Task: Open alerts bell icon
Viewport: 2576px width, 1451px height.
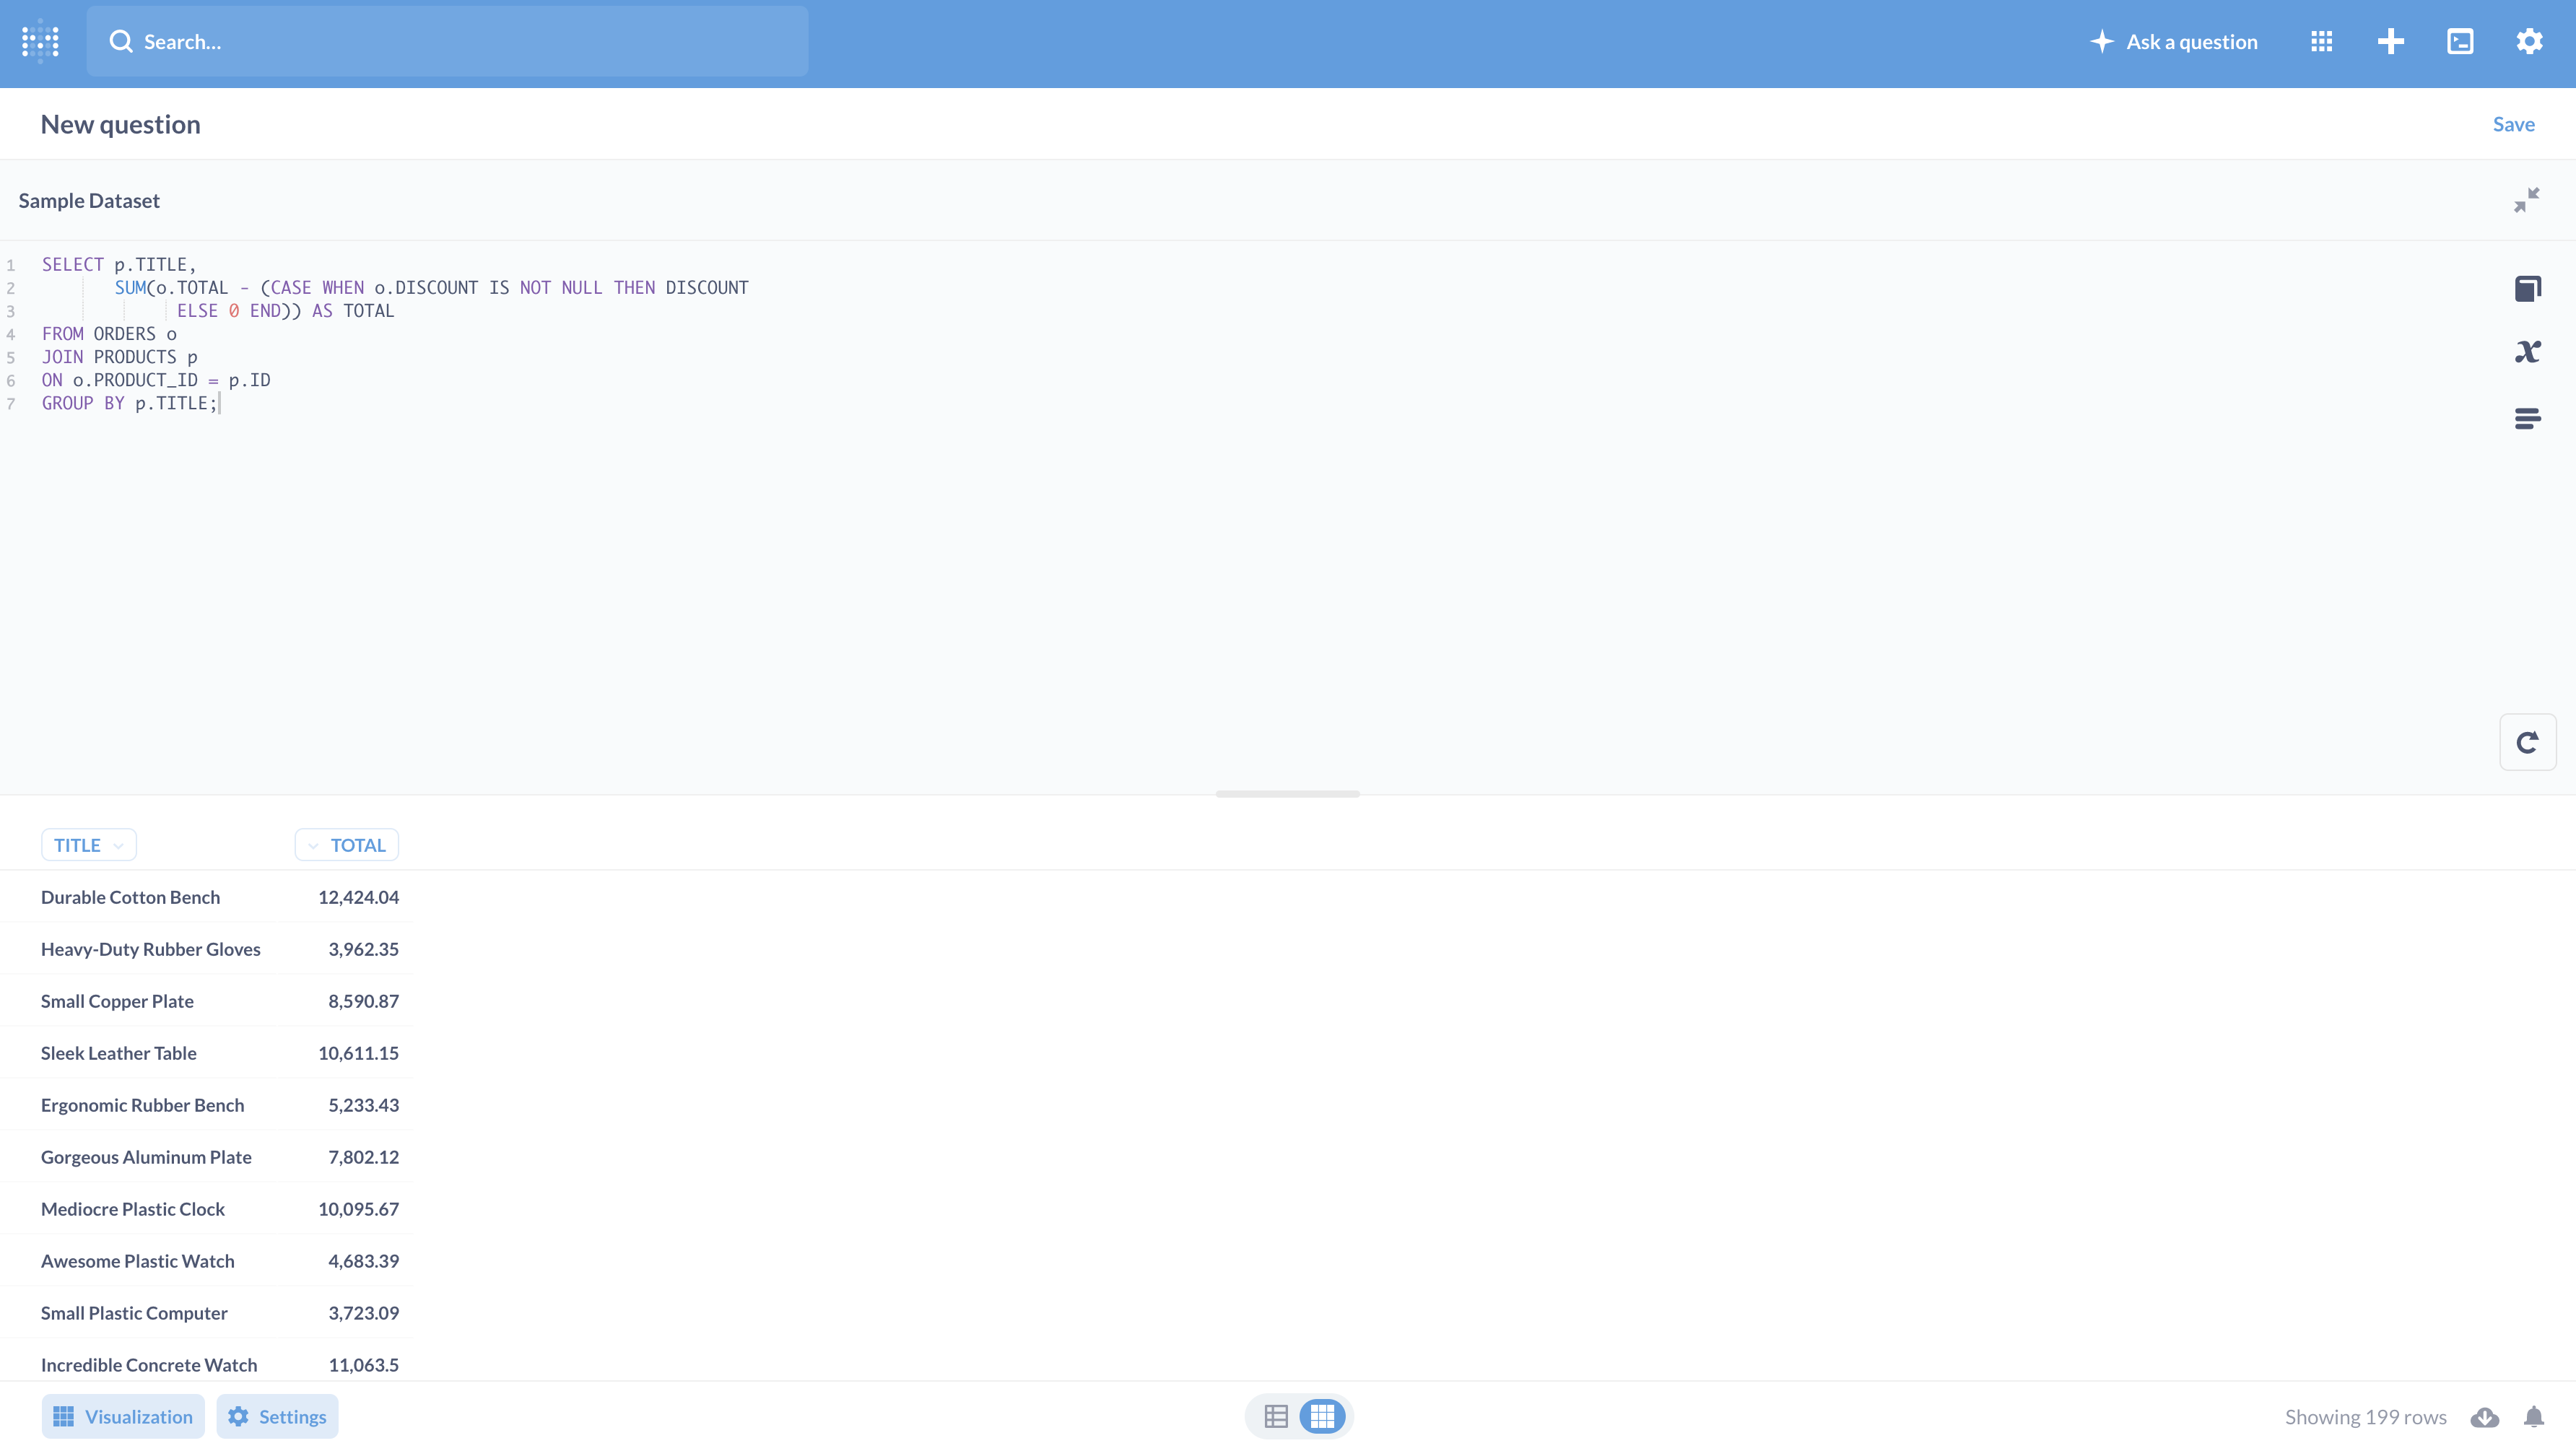Action: tap(2533, 1417)
